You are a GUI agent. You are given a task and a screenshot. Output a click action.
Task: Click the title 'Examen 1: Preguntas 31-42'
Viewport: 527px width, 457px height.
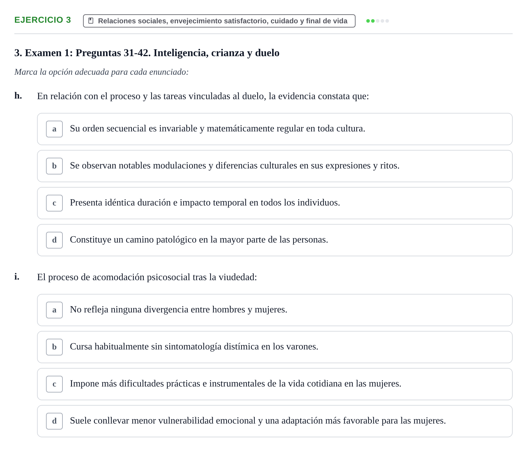tap(147, 53)
